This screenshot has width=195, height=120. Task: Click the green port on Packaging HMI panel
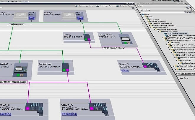pyautogui.click(x=18, y=75)
